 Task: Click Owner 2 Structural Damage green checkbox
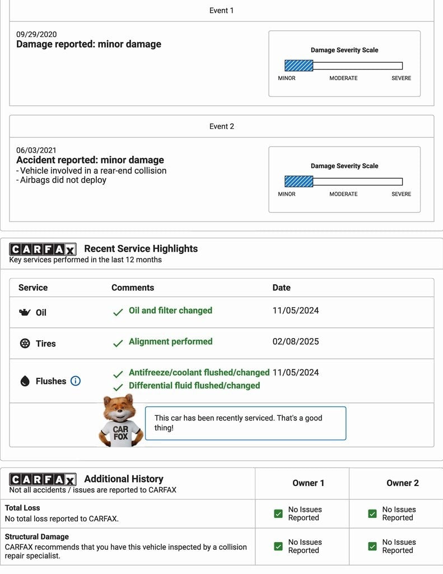(x=372, y=546)
